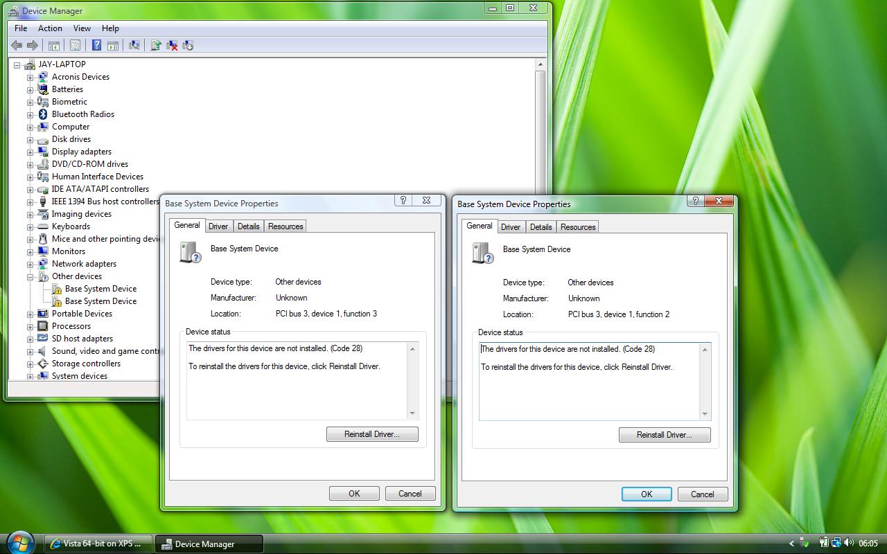Expand the Display adapters node
This screenshot has width=887, height=554.
click(30, 152)
